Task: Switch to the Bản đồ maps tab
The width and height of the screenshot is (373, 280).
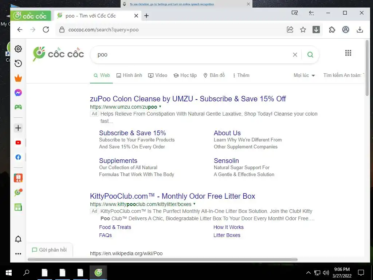Action: [214, 75]
